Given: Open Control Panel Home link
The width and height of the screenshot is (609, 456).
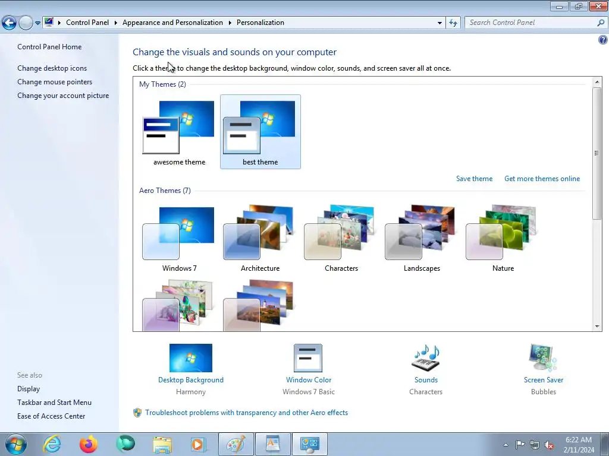Looking at the screenshot, I should pos(49,47).
